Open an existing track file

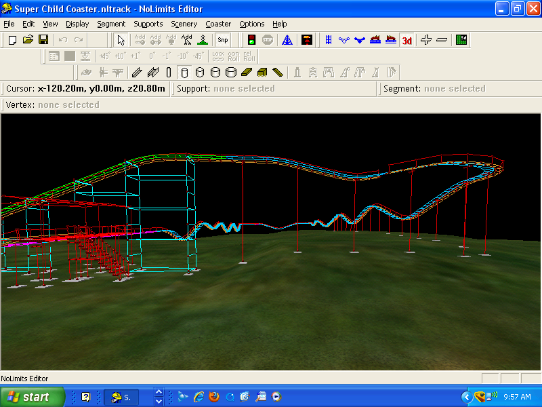tap(28, 40)
